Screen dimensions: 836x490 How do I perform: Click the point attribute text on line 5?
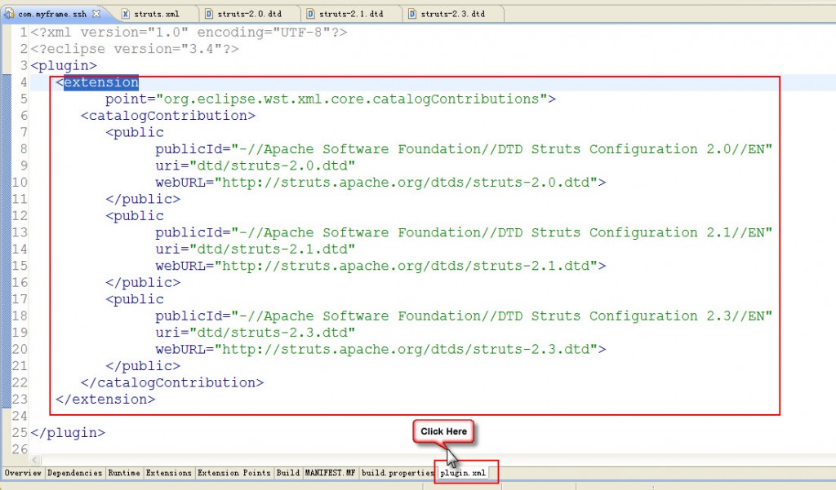pos(331,99)
